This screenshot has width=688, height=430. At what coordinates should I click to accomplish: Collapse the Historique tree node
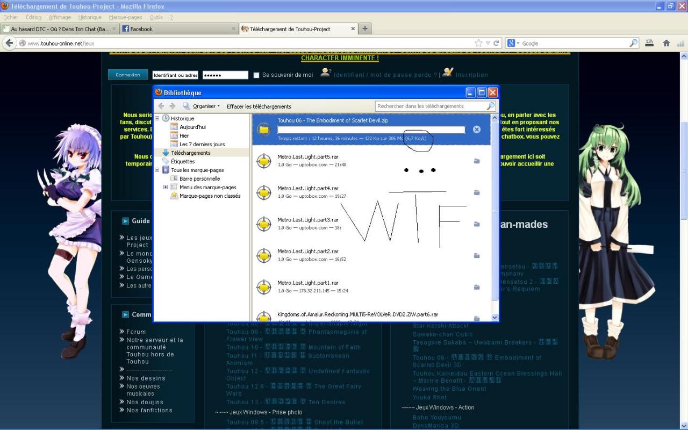click(x=157, y=118)
